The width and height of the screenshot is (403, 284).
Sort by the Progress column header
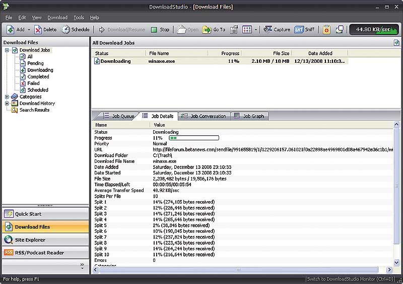point(225,53)
